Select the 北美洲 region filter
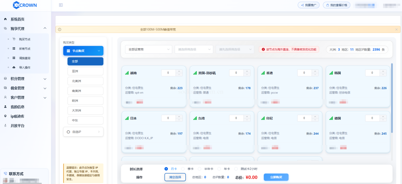The height and width of the screenshot is (184, 402). coord(85,81)
